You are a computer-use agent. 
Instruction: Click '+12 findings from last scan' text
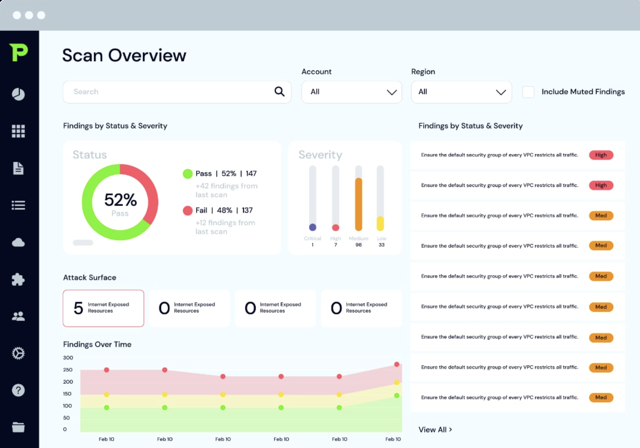225,227
